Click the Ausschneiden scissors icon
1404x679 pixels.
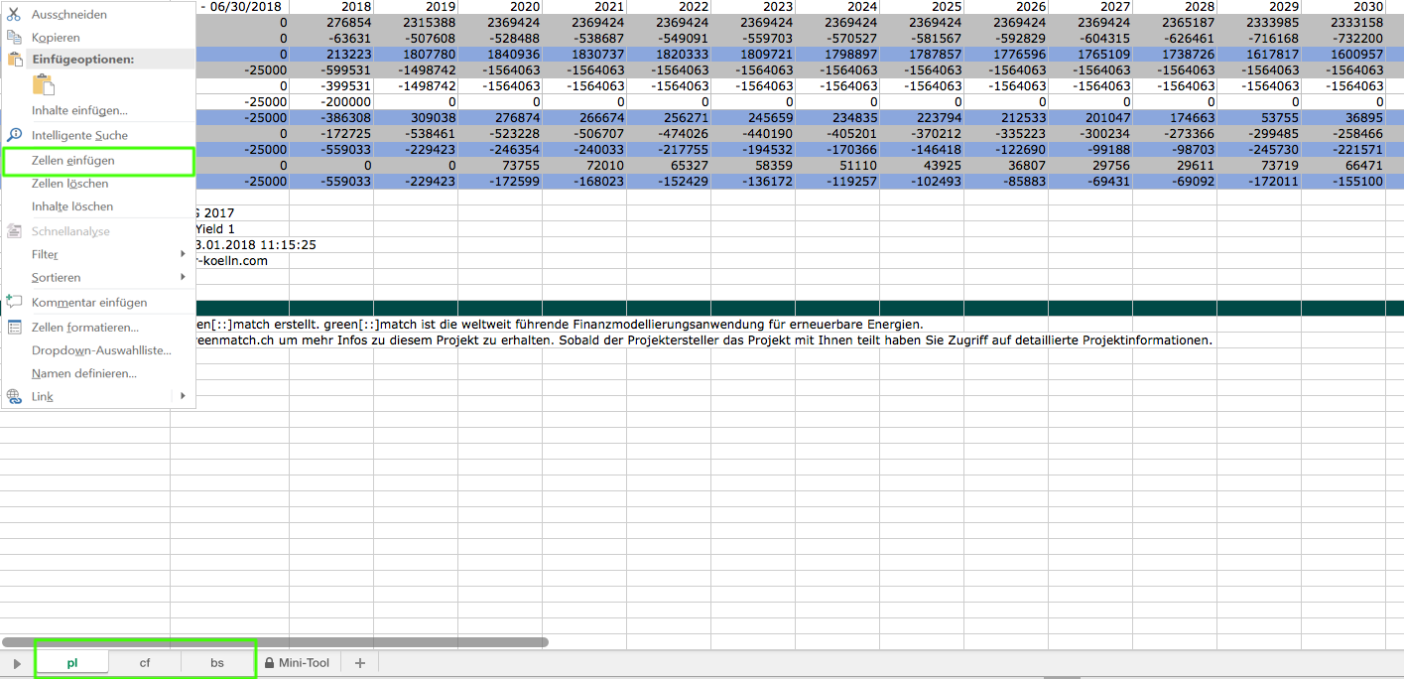click(14, 15)
